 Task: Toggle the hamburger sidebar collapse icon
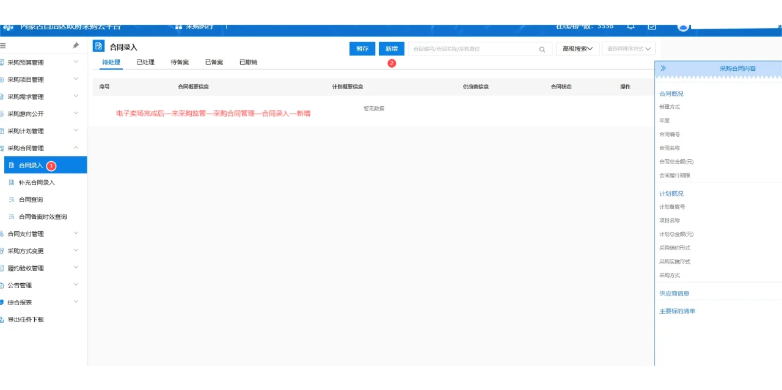tap(3, 46)
